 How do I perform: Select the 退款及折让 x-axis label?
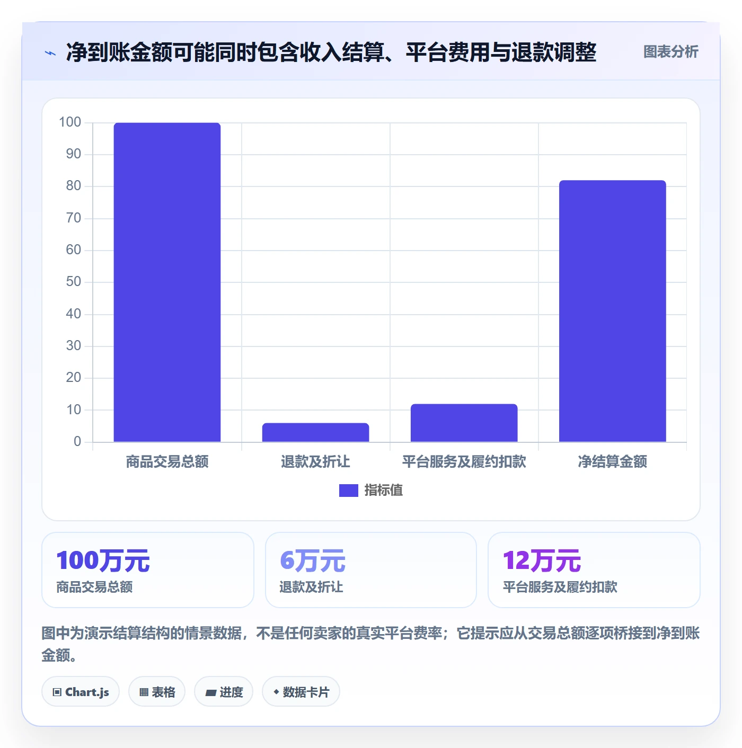(315, 461)
